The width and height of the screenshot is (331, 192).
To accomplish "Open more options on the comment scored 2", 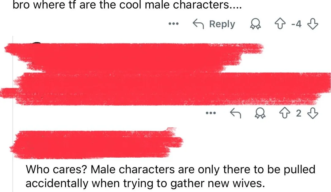I will pos(211,113).
